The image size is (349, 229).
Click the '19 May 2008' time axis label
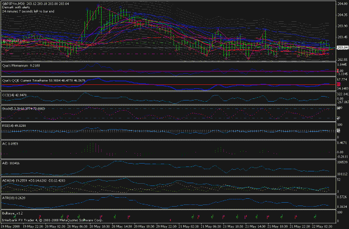pyautogui.click(x=10, y=226)
